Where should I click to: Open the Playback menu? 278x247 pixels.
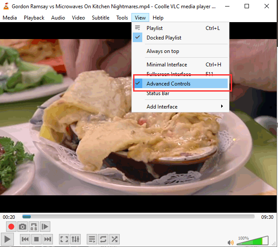pos(34,18)
